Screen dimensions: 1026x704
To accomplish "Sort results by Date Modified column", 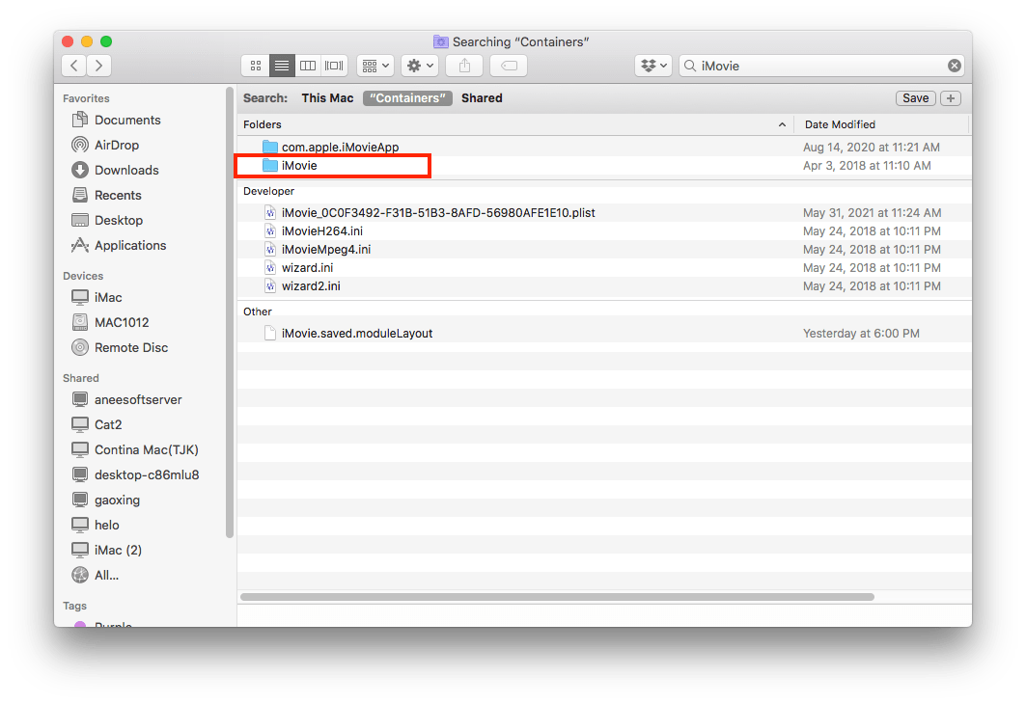I will [839, 123].
